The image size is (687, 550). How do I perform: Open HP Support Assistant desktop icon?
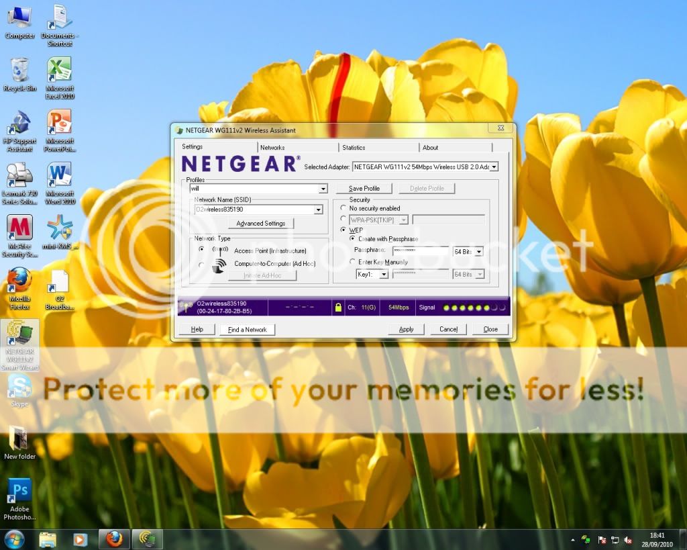pos(19,131)
